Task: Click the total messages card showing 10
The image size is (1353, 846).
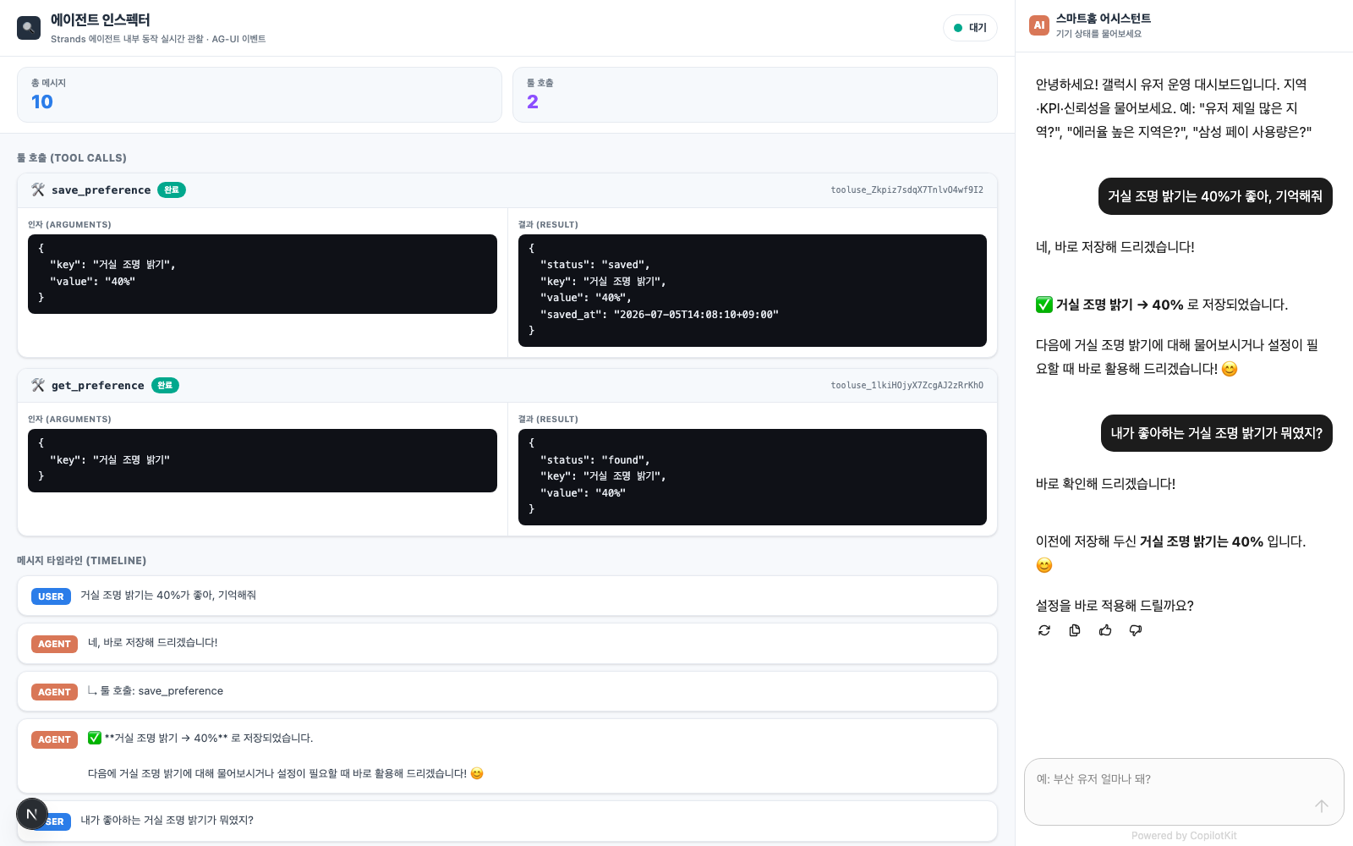Action: click(x=260, y=95)
